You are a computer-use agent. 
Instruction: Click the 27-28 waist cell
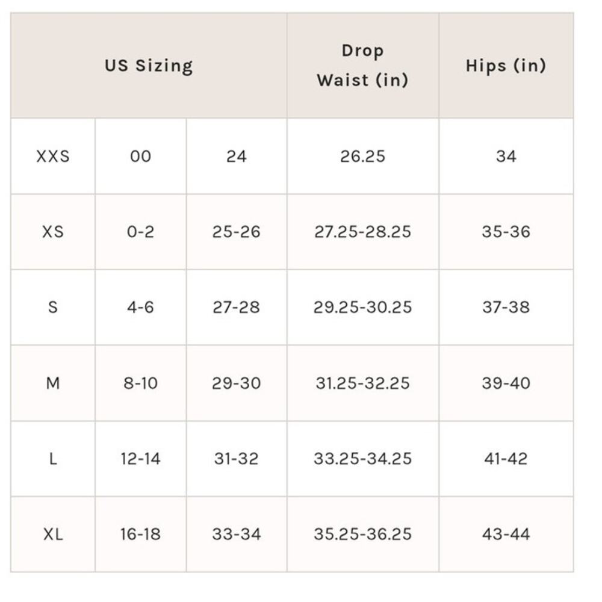click(x=237, y=308)
